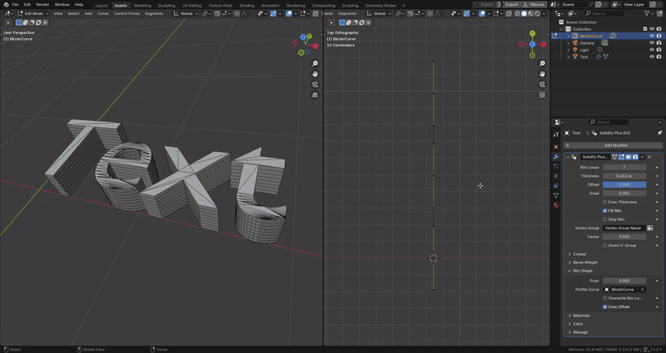The width and height of the screenshot is (666, 353).
Task: Open the Modifiers wrench properties tab
Action: point(556,157)
